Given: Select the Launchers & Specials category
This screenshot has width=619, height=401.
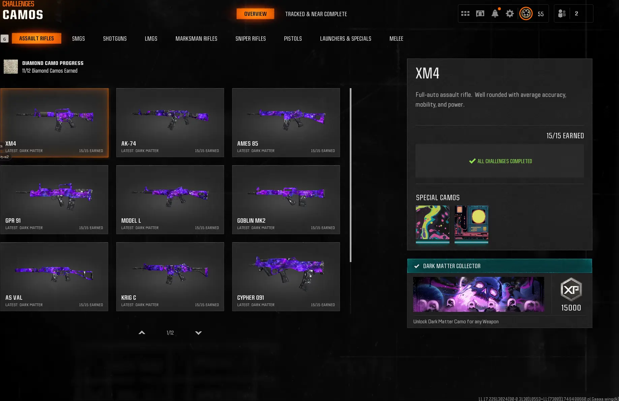Looking at the screenshot, I should point(346,39).
